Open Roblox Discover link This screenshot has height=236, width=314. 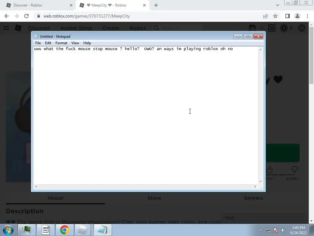point(39,28)
